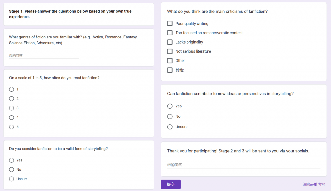Submit the form with 提交 button
331x191 pixels.
pyautogui.click(x=171, y=184)
